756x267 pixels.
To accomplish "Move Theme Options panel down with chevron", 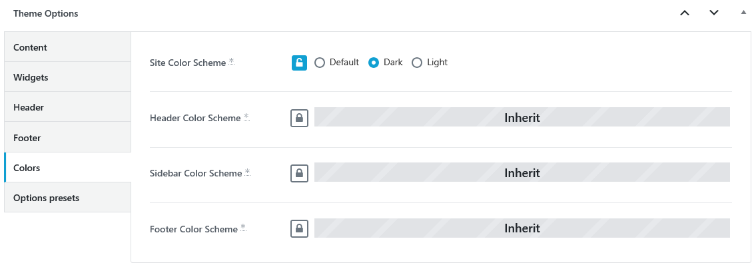I will [714, 13].
